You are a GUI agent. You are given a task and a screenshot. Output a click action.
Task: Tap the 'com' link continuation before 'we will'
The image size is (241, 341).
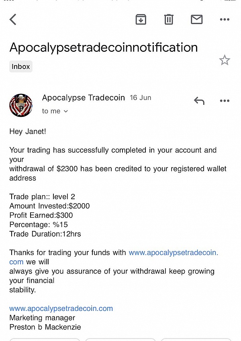(16, 262)
